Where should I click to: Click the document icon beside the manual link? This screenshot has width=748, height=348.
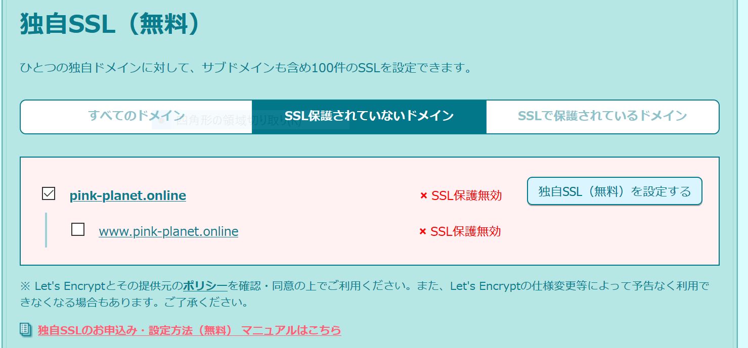pos(25,330)
